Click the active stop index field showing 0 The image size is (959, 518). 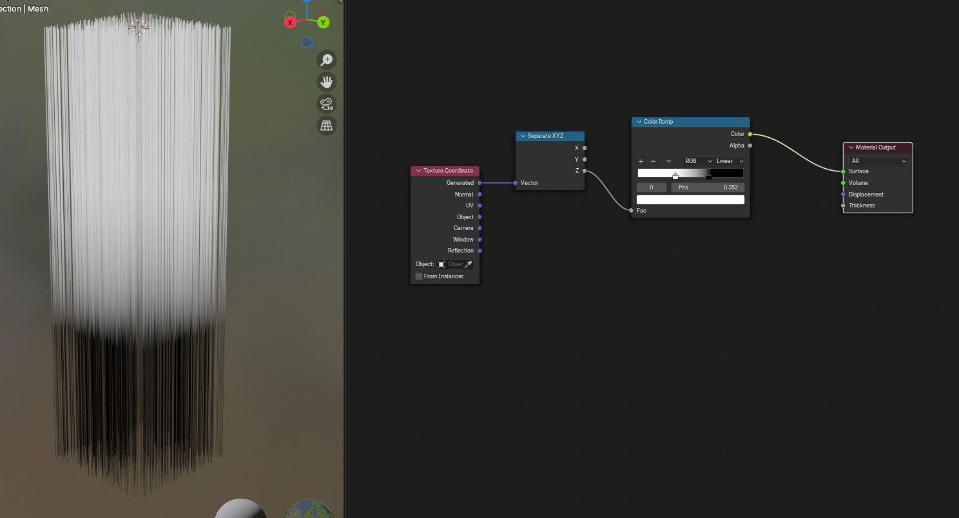pyautogui.click(x=652, y=187)
